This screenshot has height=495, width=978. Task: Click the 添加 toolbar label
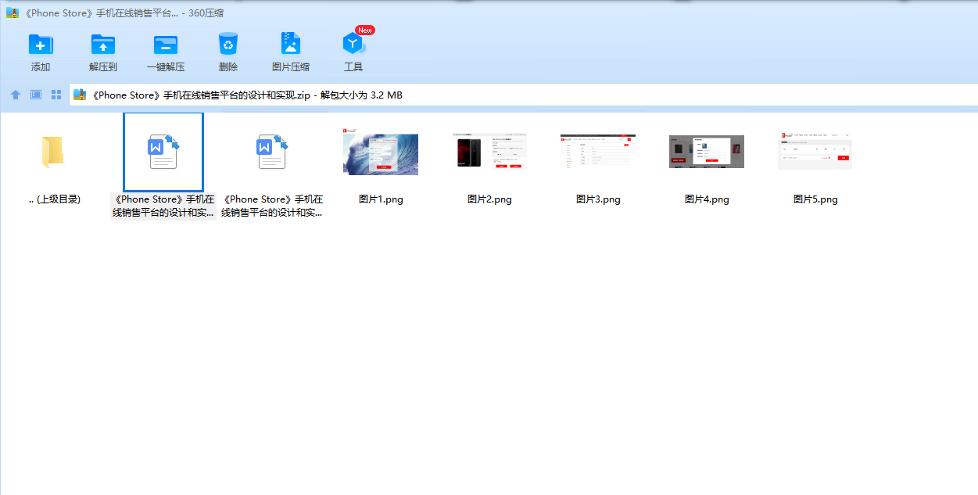pyautogui.click(x=41, y=67)
